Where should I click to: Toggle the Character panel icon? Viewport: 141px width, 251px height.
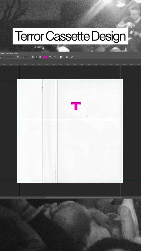pyautogui.click(x=61, y=57)
